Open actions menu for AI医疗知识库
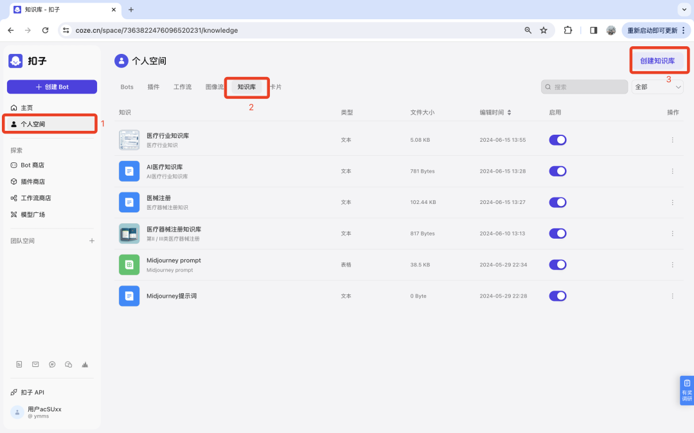The height and width of the screenshot is (433, 694). [672, 171]
